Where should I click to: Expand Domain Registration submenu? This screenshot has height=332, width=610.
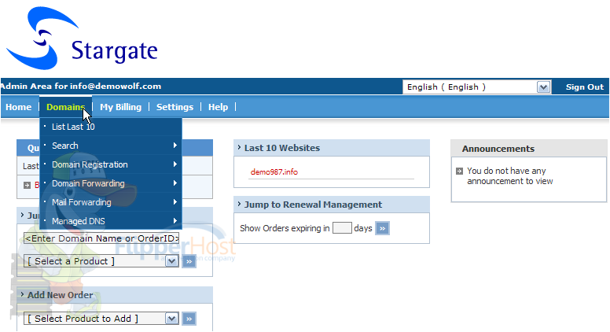111,164
